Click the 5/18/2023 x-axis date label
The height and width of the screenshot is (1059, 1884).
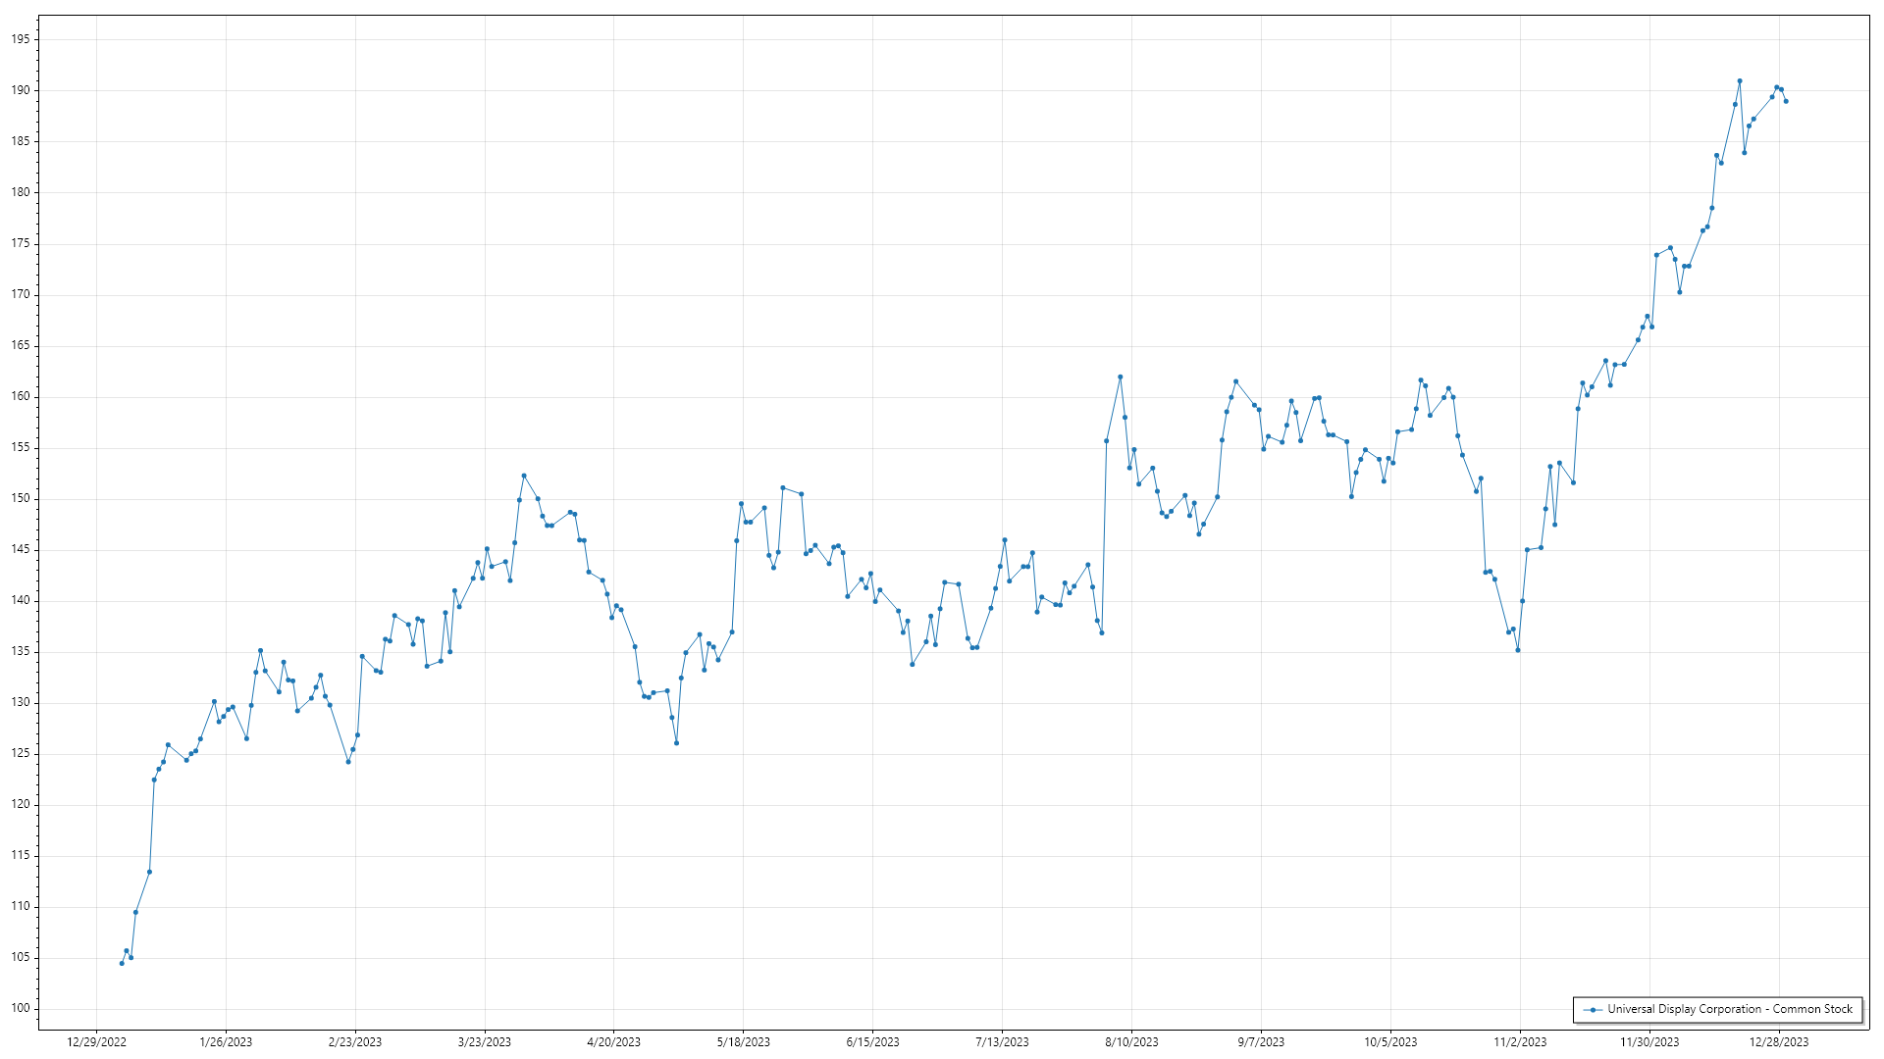click(743, 1042)
